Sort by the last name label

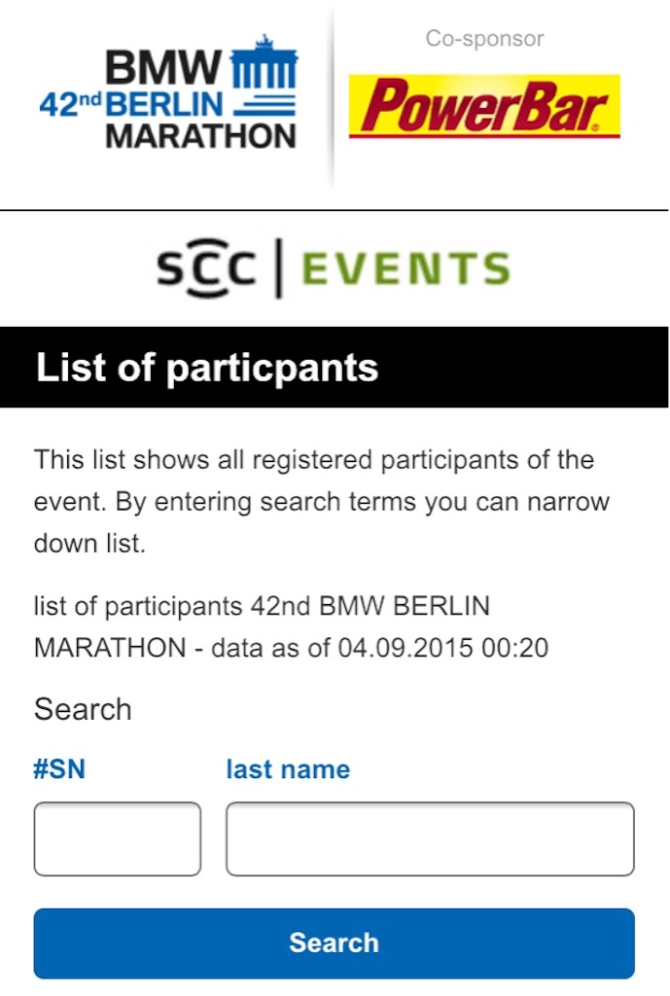click(x=288, y=769)
